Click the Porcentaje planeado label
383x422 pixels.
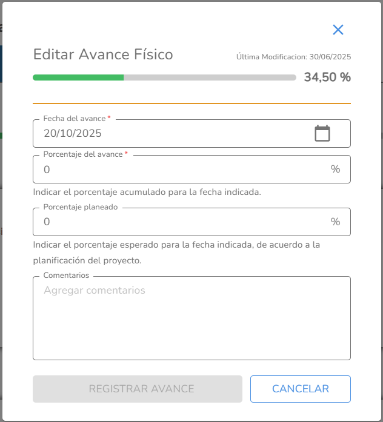81,206
